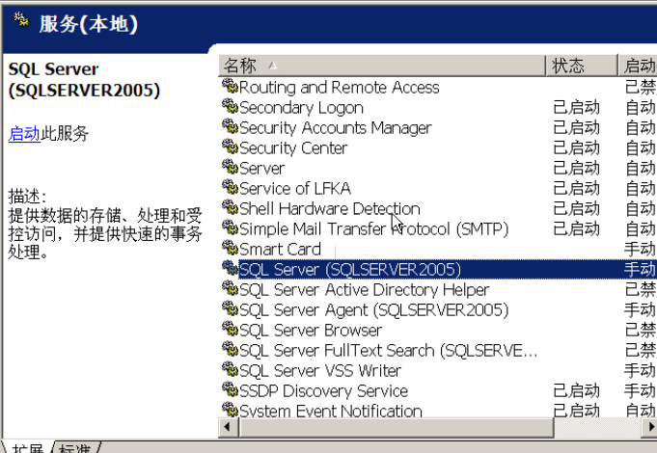Select the Service of LFKA entry
657x453 pixels.
pyautogui.click(x=295, y=188)
